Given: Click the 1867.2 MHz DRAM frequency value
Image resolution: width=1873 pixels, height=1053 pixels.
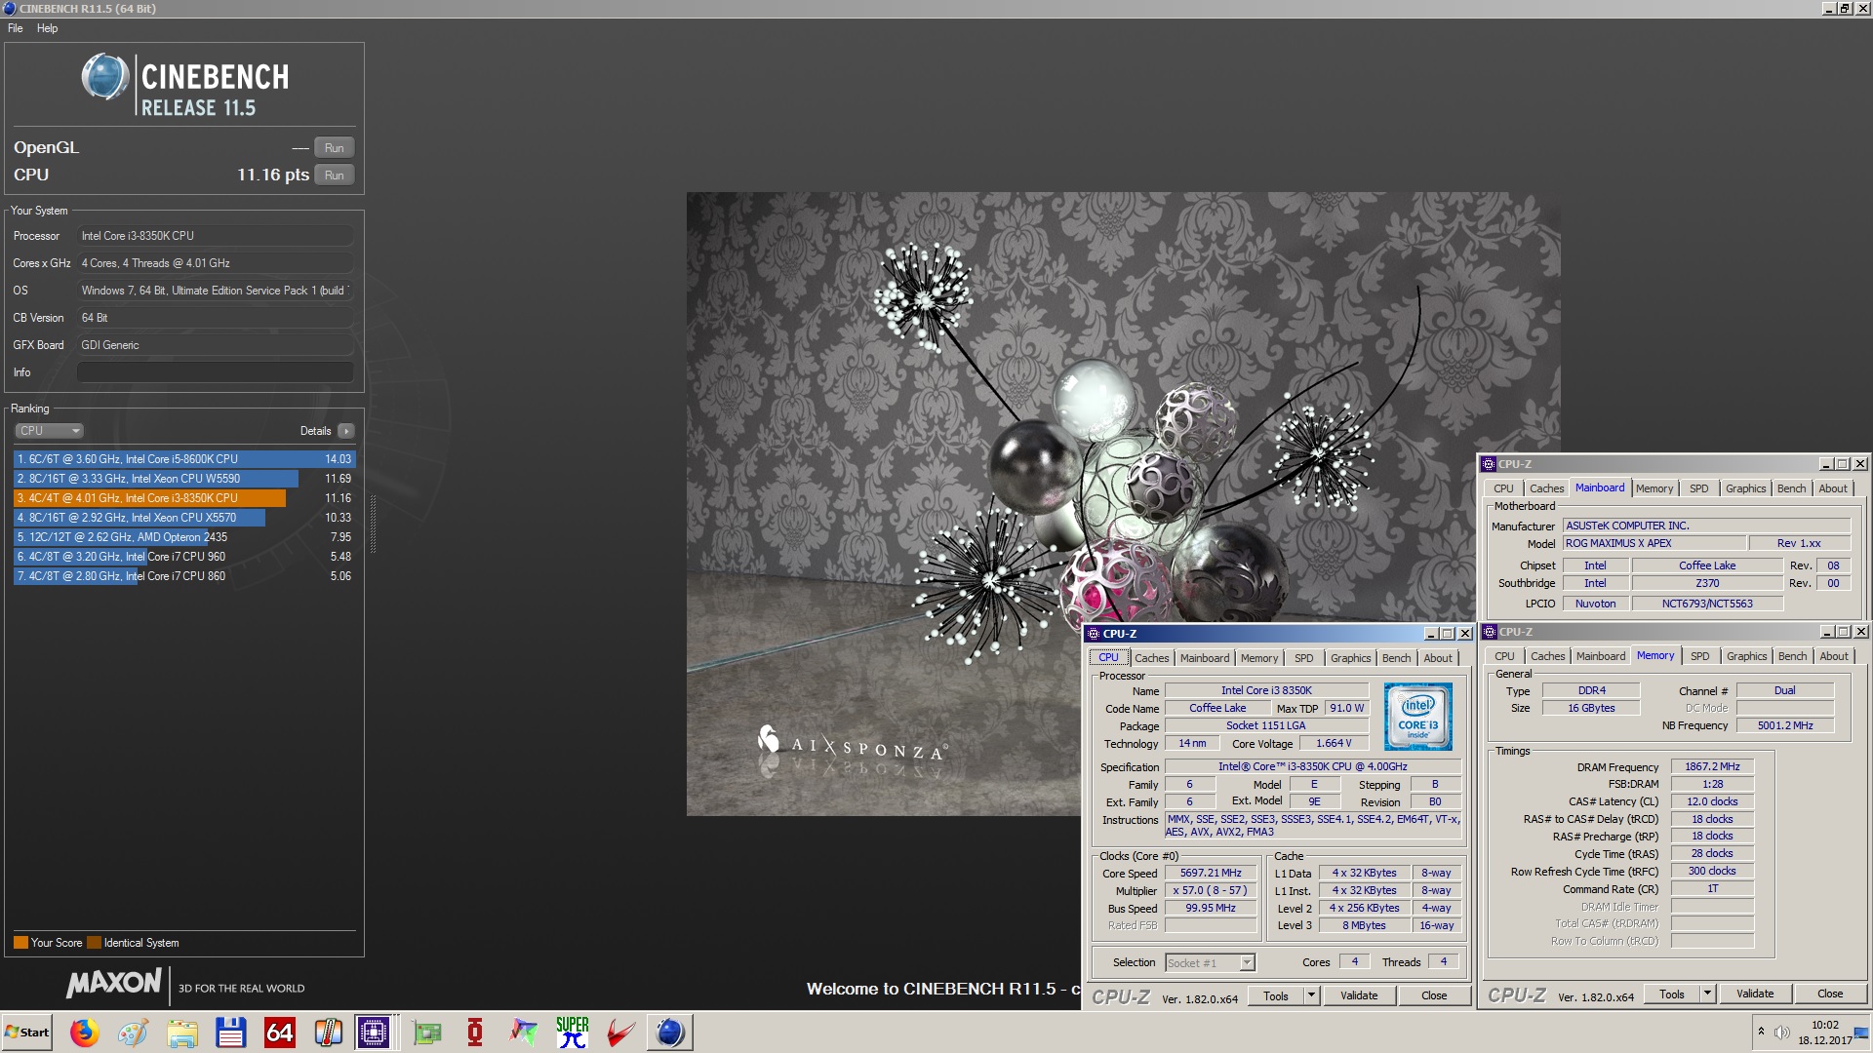Looking at the screenshot, I should (x=1712, y=767).
